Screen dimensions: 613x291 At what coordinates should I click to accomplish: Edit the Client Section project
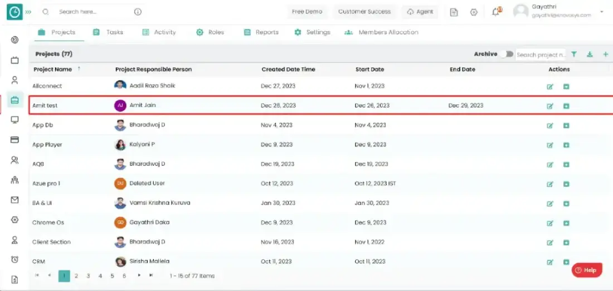[550, 243]
